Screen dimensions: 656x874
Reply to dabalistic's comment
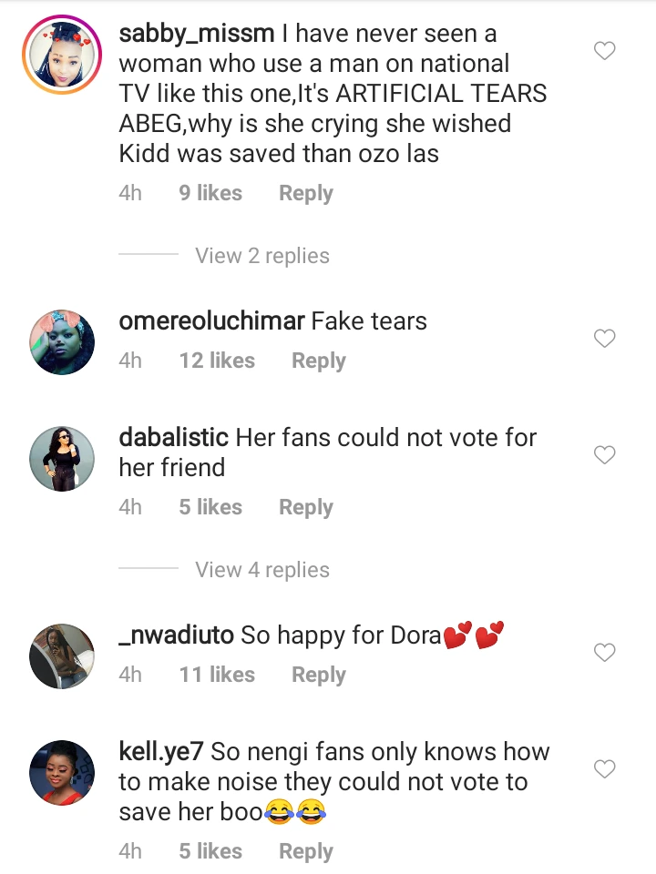(x=306, y=507)
